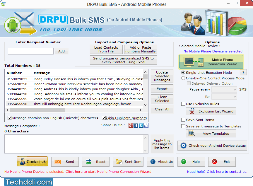Viewport: 253px width, 186px height.
Task: Tick Delayed Delivery Option checkbox
Action: [189, 83]
